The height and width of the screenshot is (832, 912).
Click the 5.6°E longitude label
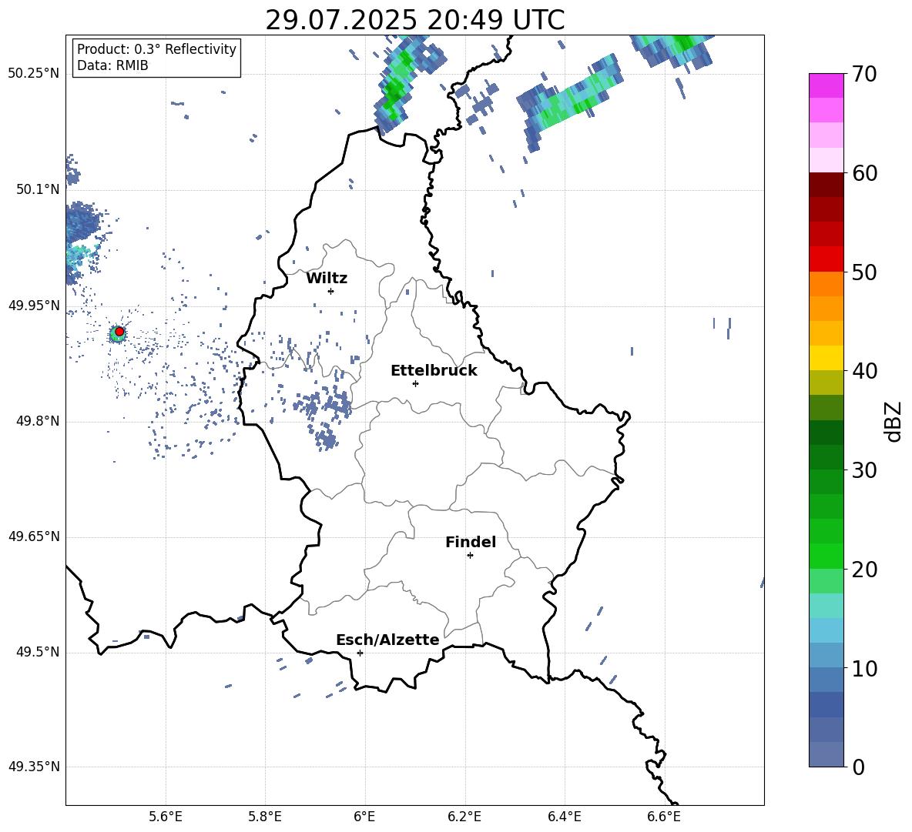coord(166,817)
